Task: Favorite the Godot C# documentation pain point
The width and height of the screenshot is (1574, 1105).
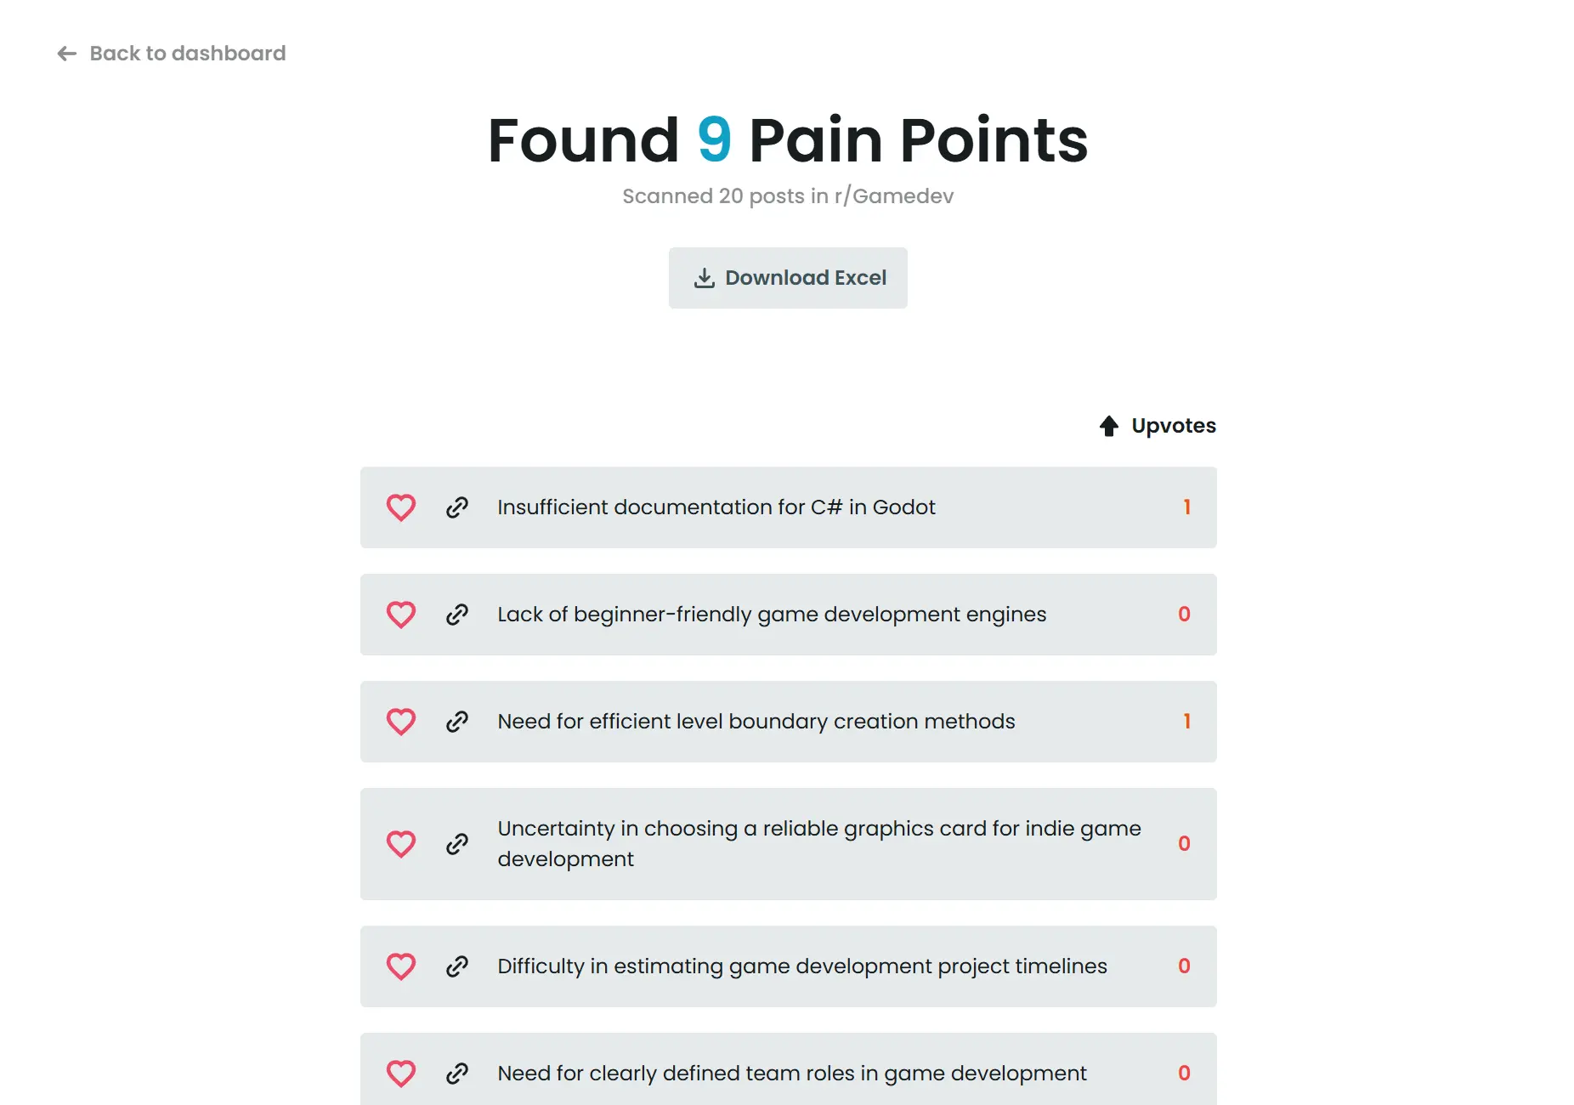Action: coord(401,507)
